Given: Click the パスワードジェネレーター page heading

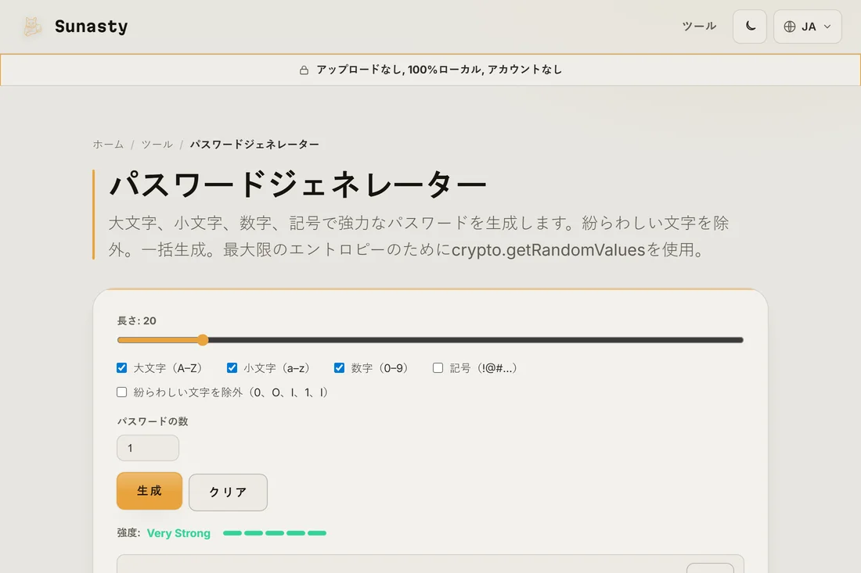Looking at the screenshot, I should 298,184.
